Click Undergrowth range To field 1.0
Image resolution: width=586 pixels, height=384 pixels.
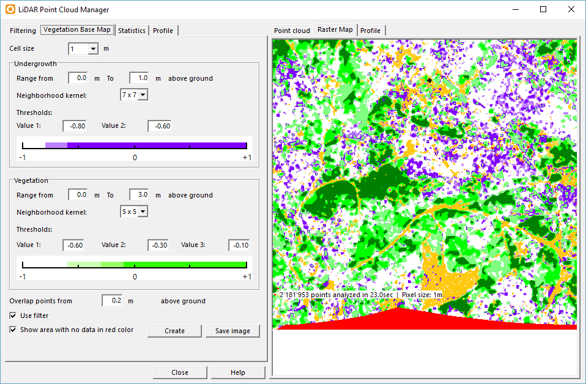[x=139, y=78]
